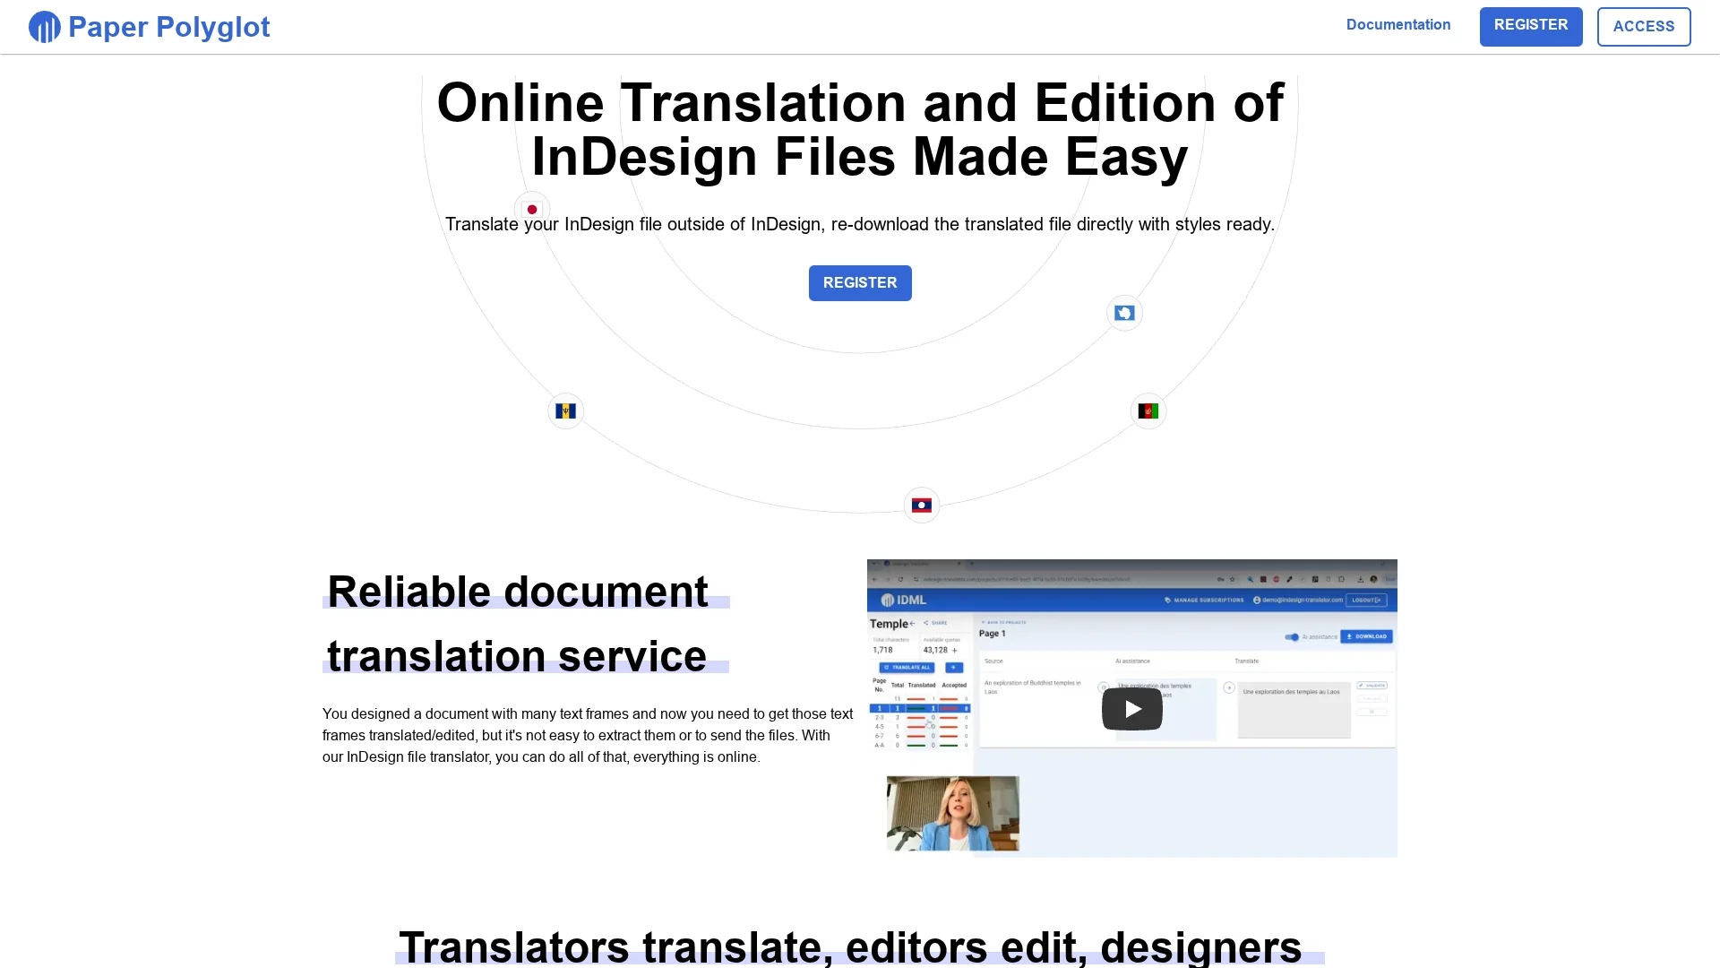Viewport: 1720px width, 968px height.
Task: Play the demo video
Action: [x=1132, y=709]
